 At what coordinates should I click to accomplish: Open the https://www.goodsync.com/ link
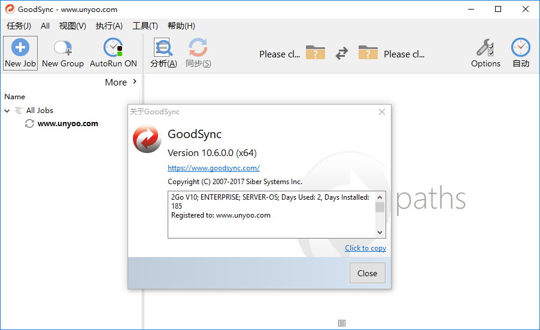click(214, 168)
